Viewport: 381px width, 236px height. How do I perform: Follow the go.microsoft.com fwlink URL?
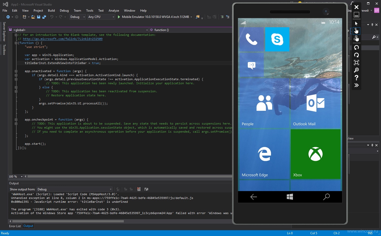coord(63,39)
